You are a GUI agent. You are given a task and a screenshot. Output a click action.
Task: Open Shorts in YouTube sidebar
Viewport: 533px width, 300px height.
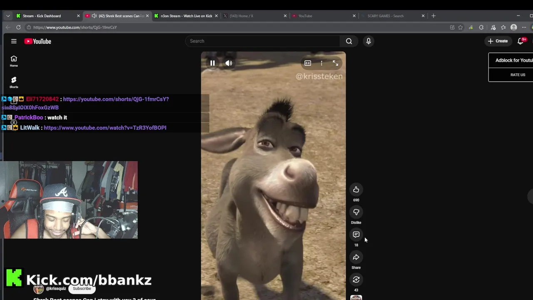(x=14, y=82)
